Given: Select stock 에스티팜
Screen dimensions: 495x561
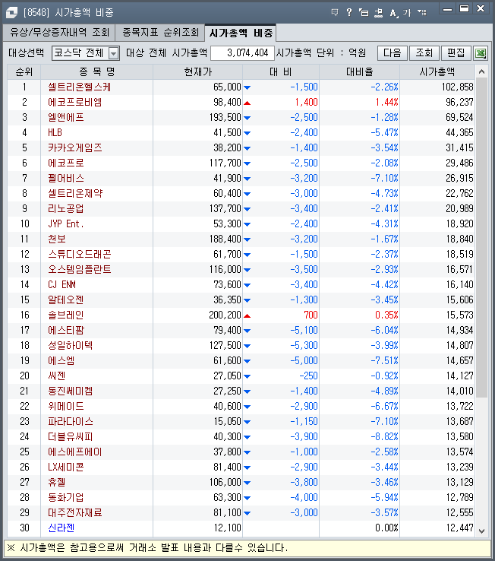Looking at the screenshot, I should (x=66, y=330).
